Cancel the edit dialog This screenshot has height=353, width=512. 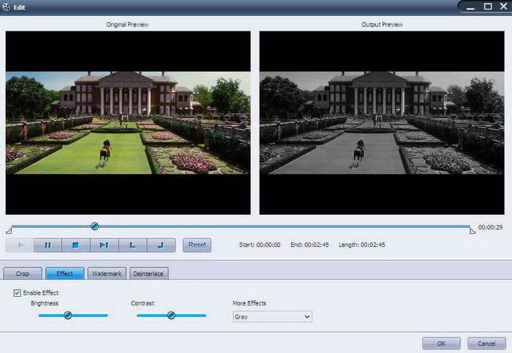[x=486, y=343]
